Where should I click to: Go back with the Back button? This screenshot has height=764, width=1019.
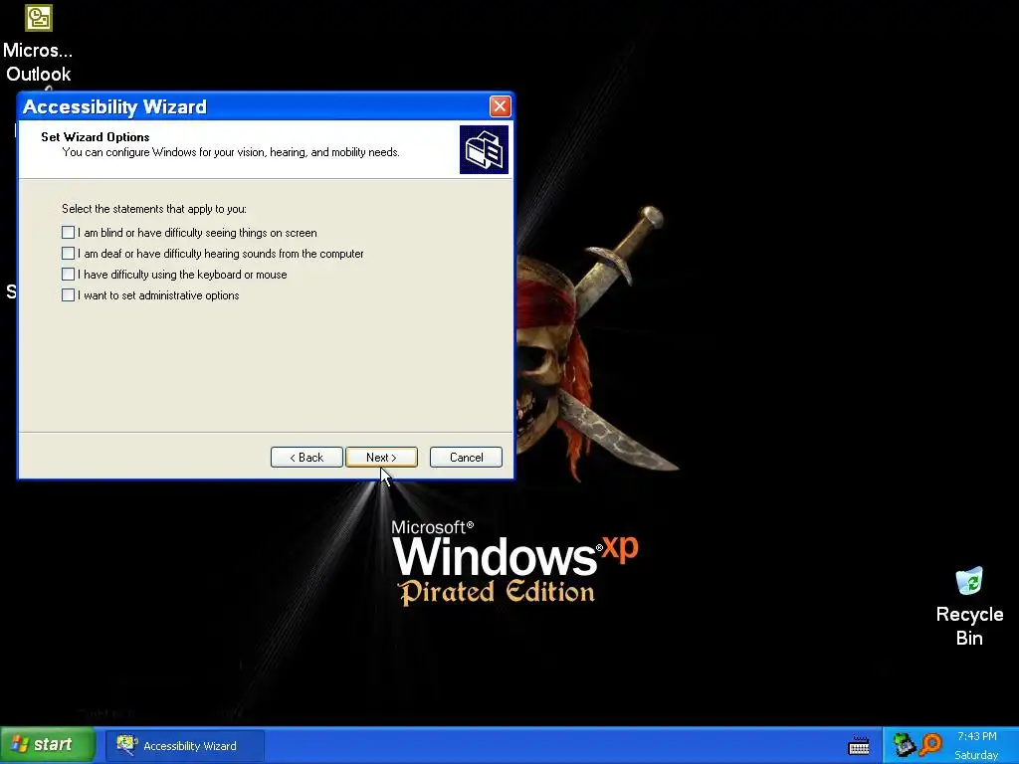[x=306, y=458]
